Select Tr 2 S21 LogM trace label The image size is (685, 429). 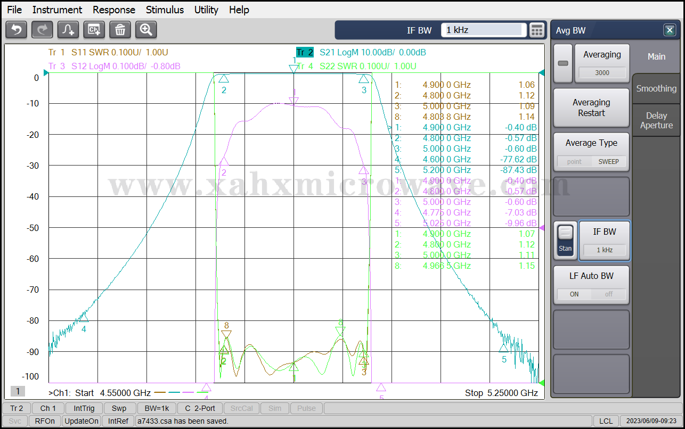[361, 52]
